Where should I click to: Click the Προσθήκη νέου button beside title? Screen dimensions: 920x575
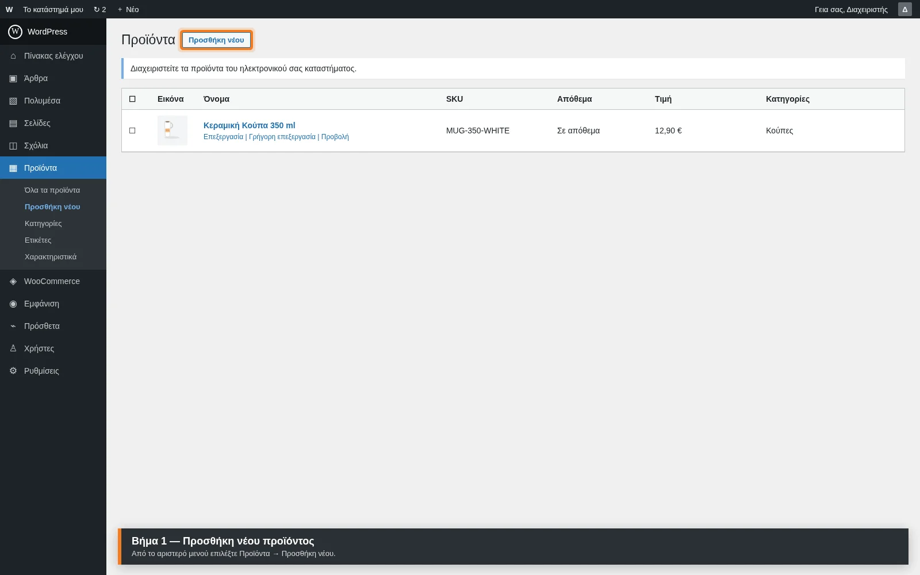(x=216, y=40)
